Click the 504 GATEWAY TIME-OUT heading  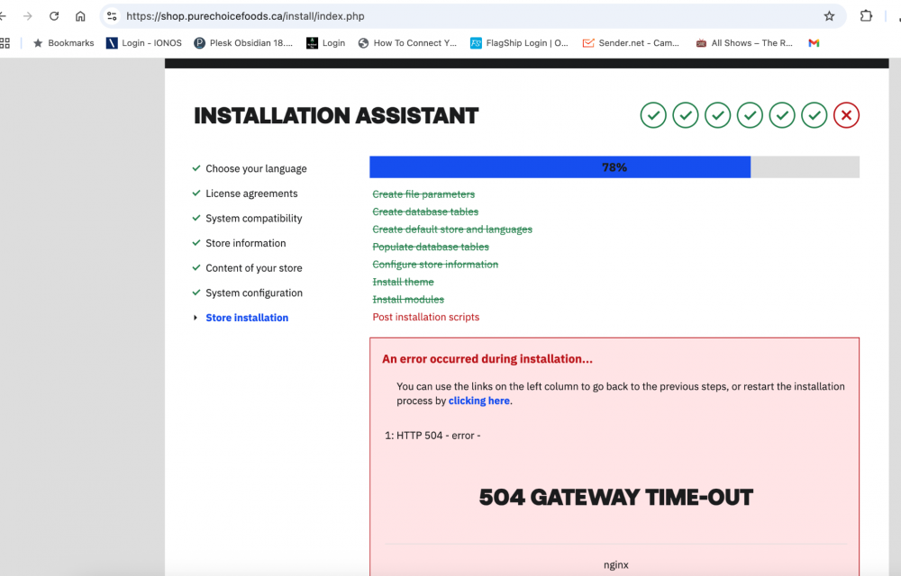coord(616,498)
